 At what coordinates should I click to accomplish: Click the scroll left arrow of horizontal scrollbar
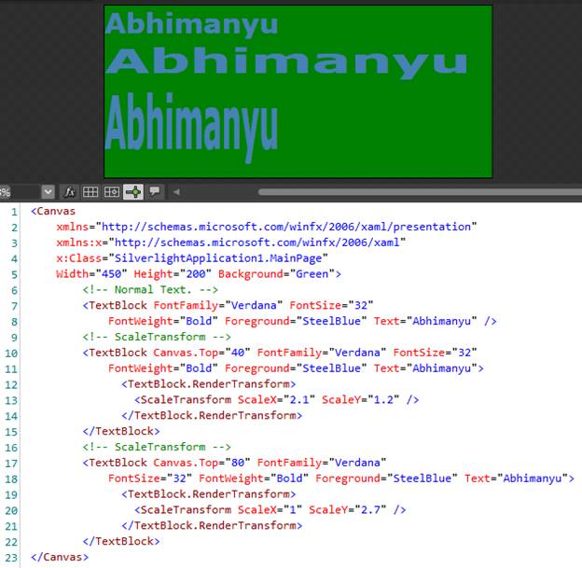point(176,192)
